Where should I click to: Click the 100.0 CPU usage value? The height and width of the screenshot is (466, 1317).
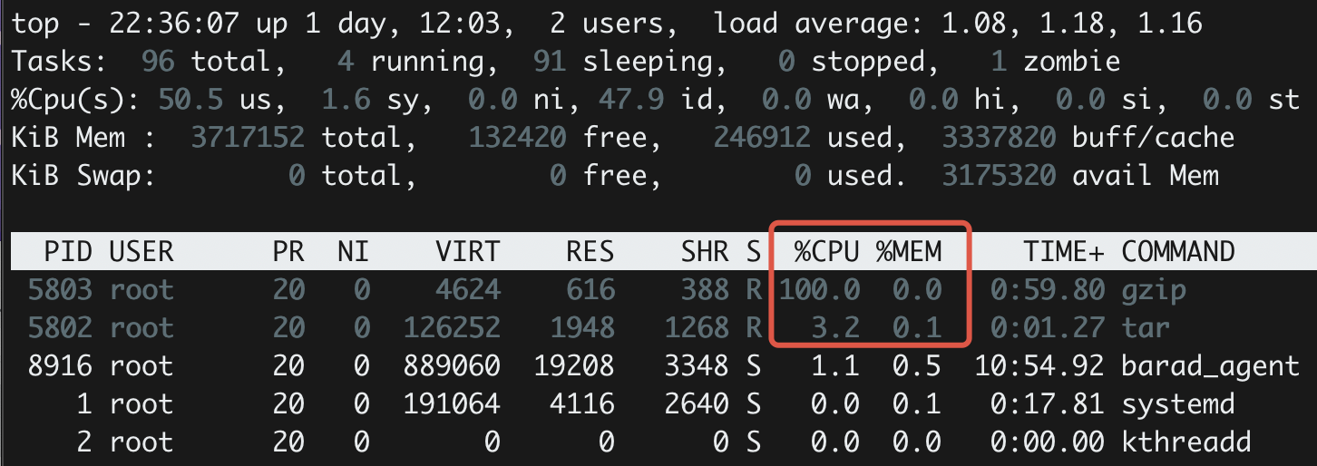click(x=818, y=290)
